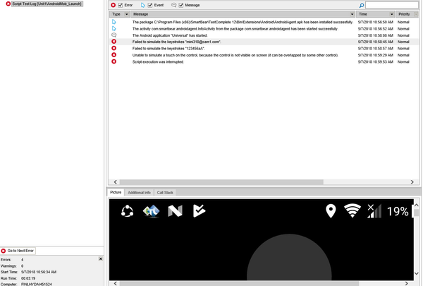
Task: Open the Message column filter dropdown
Action: click(352, 14)
